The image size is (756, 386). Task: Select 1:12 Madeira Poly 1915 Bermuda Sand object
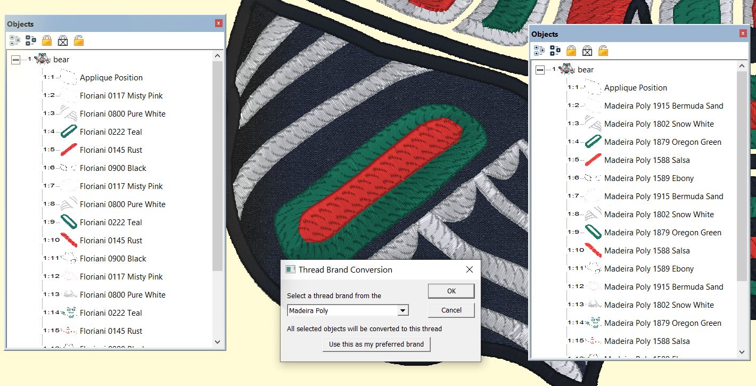point(663,287)
